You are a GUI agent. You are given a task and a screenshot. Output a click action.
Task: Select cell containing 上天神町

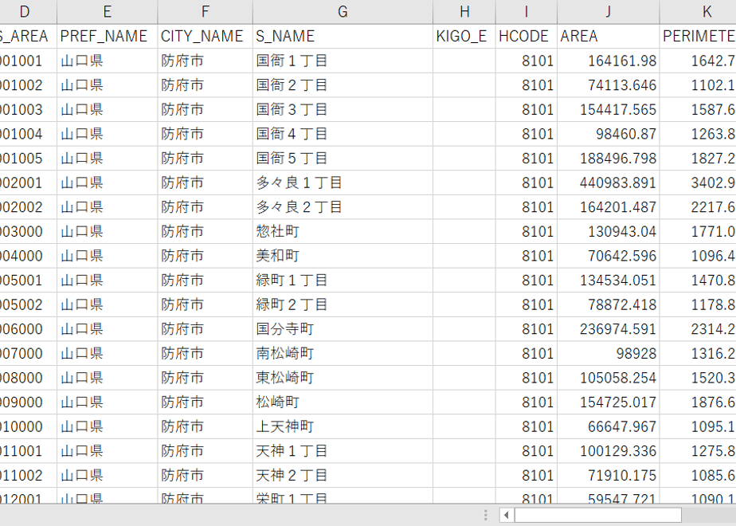343,427
